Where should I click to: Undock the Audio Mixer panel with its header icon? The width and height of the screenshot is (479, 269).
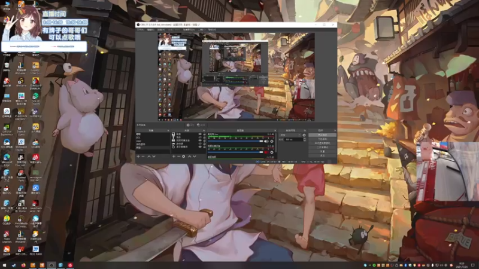(x=275, y=130)
